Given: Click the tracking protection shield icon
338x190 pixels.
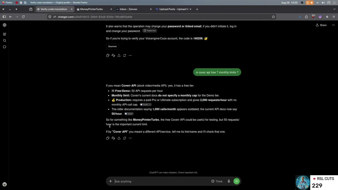Looking at the screenshot, I should point(50,17).
